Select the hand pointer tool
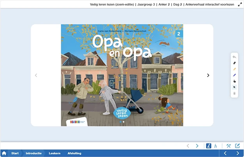This screenshot has height=157, width=244. 234,81
